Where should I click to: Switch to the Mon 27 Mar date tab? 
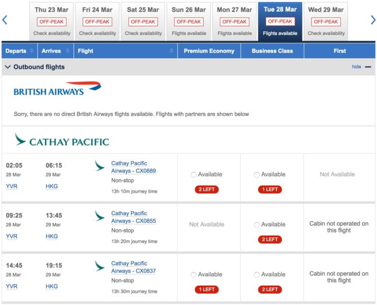(235, 22)
